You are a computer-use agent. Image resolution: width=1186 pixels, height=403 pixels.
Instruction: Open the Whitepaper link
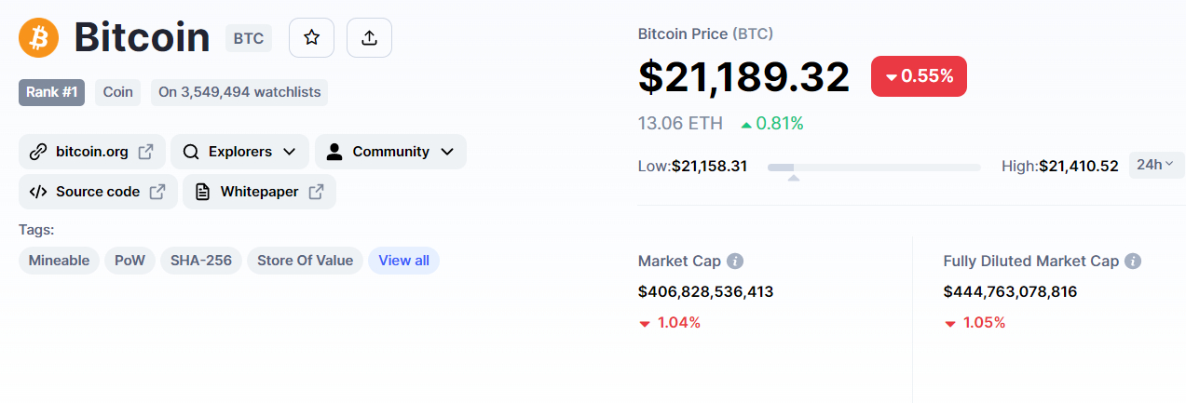click(259, 192)
